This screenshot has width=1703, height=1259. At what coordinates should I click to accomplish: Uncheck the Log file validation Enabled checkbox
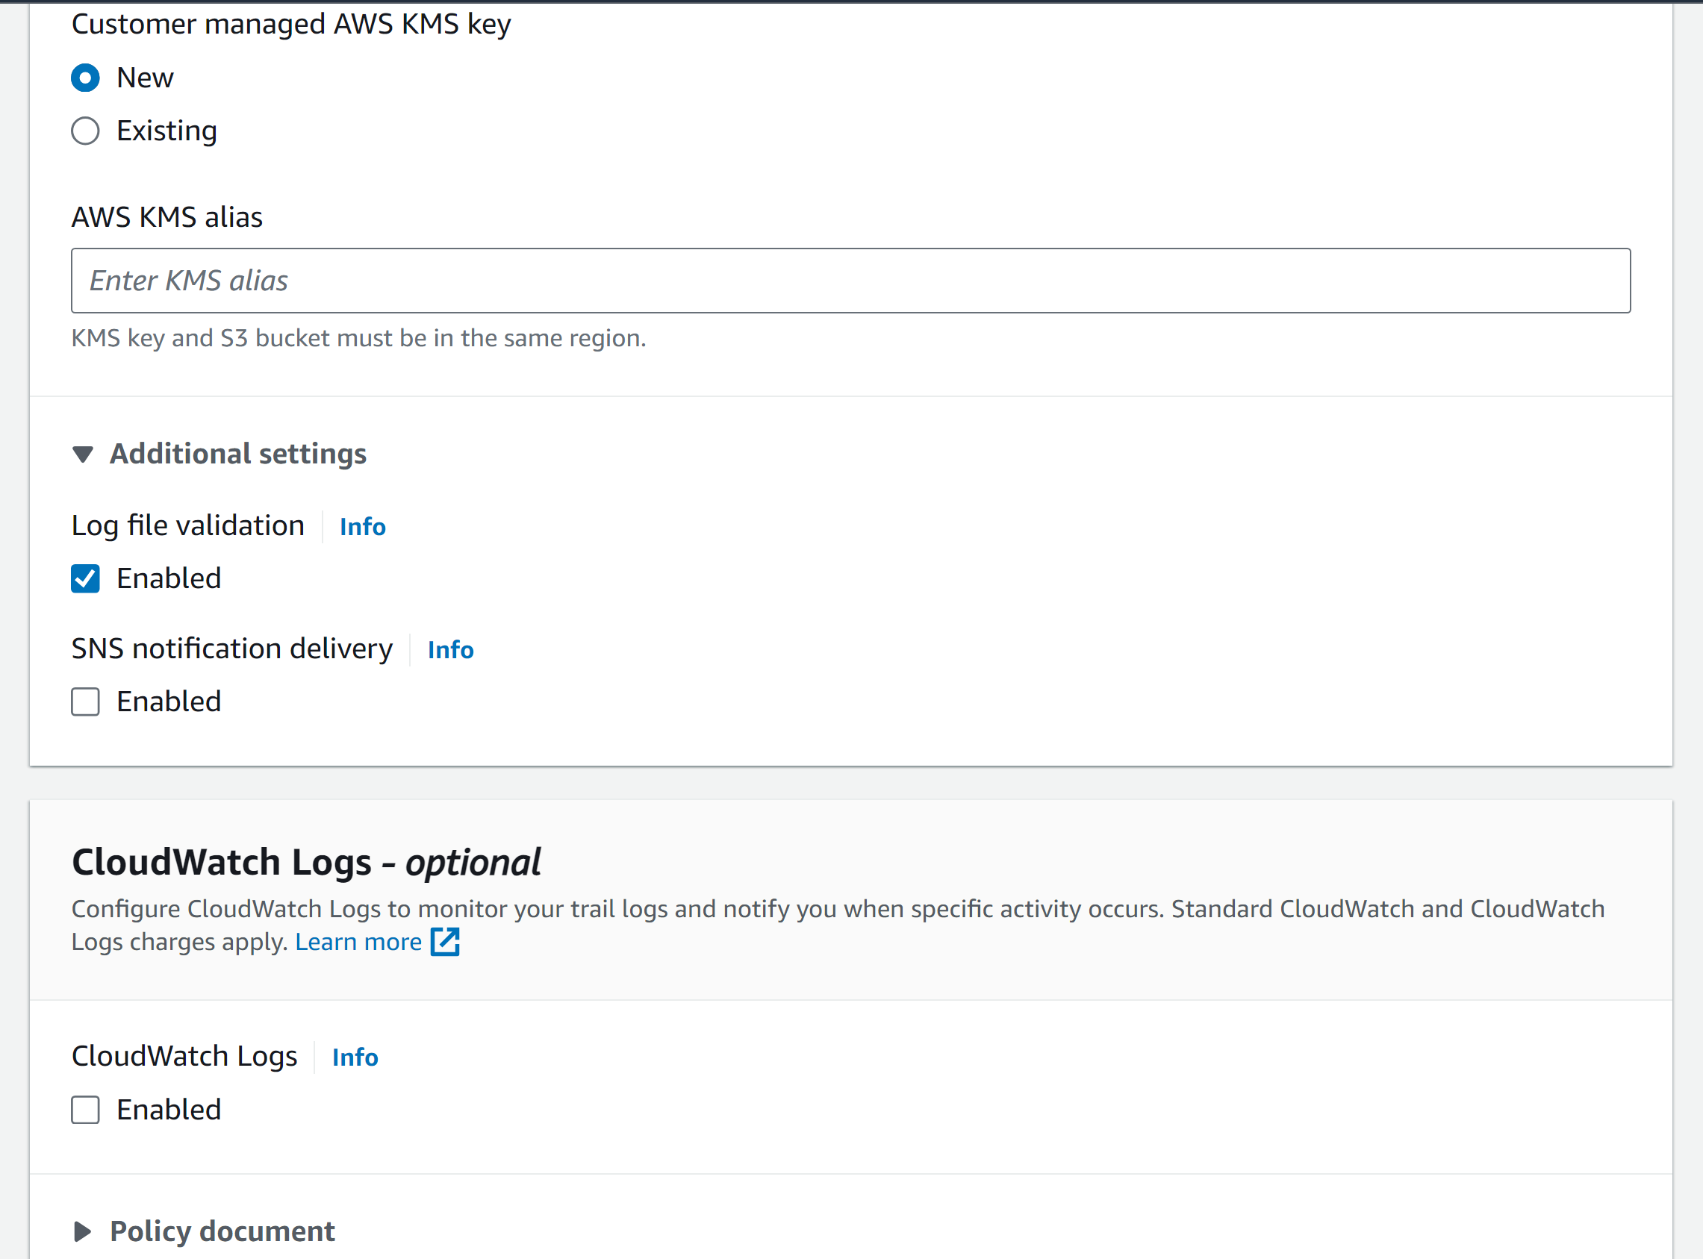coord(85,578)
